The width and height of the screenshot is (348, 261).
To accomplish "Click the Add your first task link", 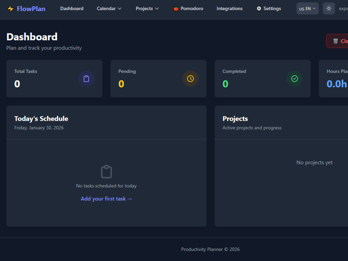I will point(106,199).
